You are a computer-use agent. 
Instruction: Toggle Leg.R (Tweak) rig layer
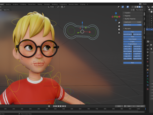[137, 58]
